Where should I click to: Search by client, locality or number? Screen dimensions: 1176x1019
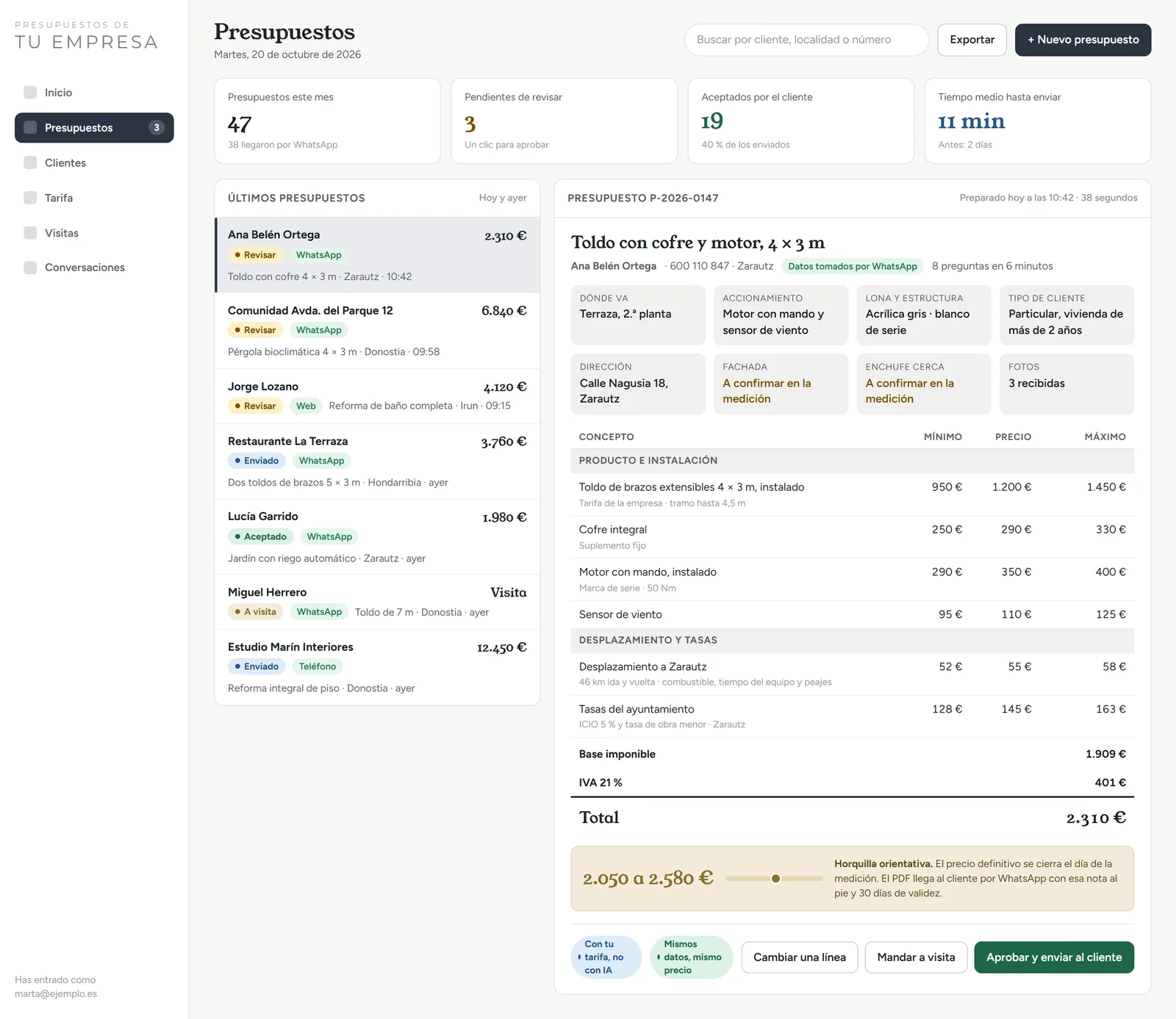[x=806, y=40]
